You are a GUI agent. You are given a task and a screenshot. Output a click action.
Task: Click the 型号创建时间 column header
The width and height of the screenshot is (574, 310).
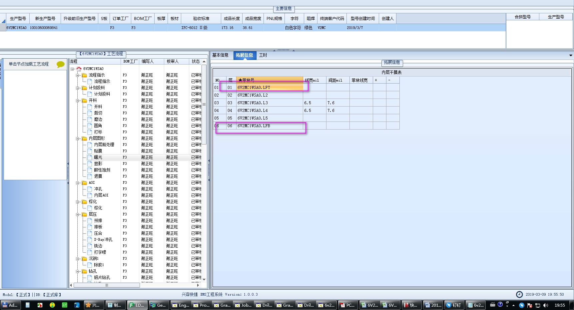(x=363, y=19)
